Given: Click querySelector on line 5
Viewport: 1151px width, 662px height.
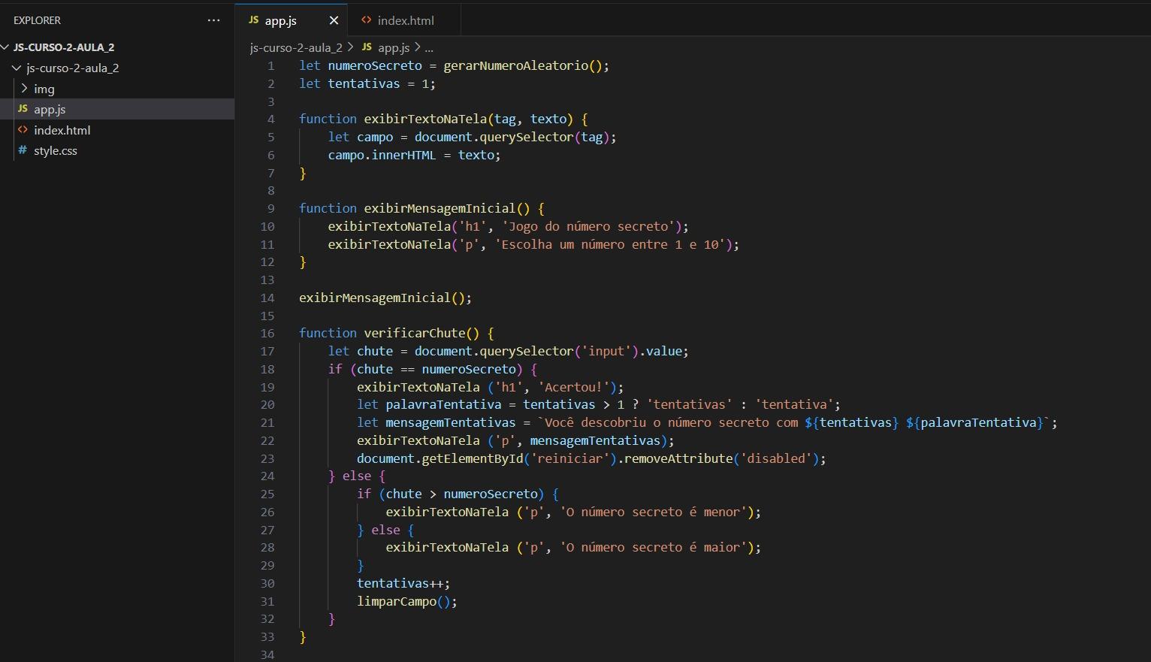Looking at the screenshot, I should pyautogui.click(x=526, y=137).
